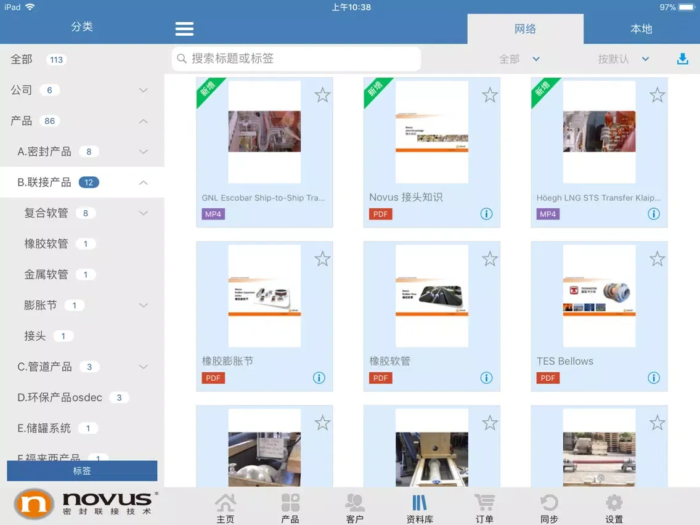Star the TES Bellows document
Image resolution: width=700 pixels, height=525 pixels.
click(657, 259)
